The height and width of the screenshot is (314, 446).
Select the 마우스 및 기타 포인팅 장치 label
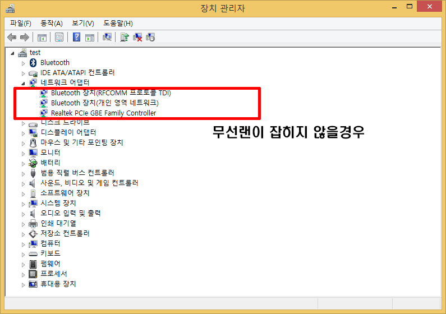click(82, 142)
